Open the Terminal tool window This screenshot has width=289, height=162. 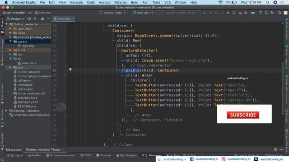pos(103,155)
